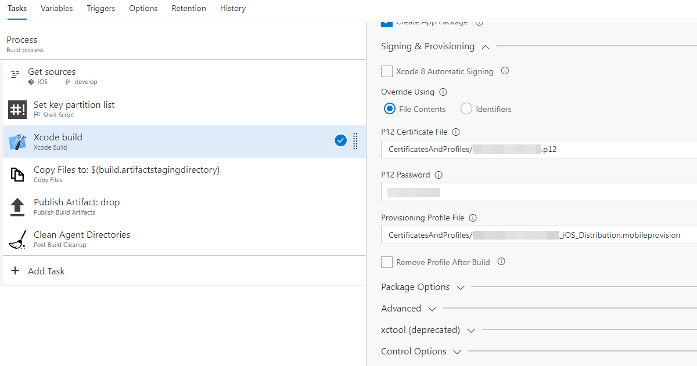Image resolution: width=697 pixels, height=366 pixels.
Task: Click the Copy Files task icon
Action: pyautogui.click(x=17, y=174)
